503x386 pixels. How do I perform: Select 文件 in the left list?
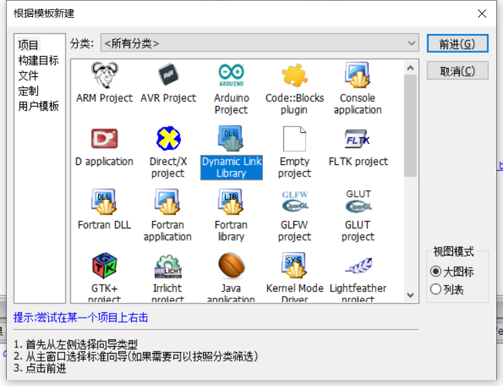click(x=28, y=76)
